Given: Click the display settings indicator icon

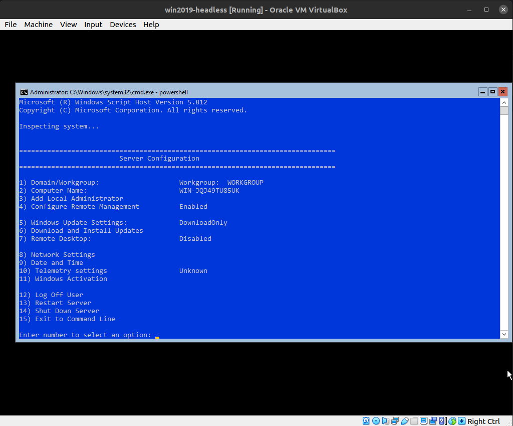Looking at the screenshot, I should pos(424,421).
